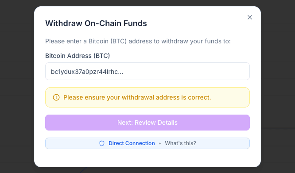295x173 pixels.
Task: Open the "What's this?" help link
Action: pos(180,143)
